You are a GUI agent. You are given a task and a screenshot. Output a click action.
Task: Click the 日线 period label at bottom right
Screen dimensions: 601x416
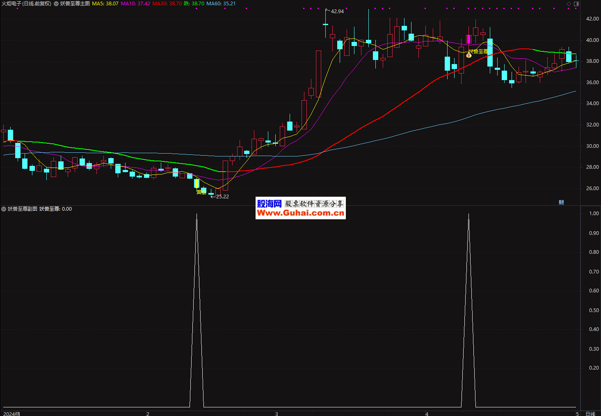pyautogui.click(x=590, y=414)
